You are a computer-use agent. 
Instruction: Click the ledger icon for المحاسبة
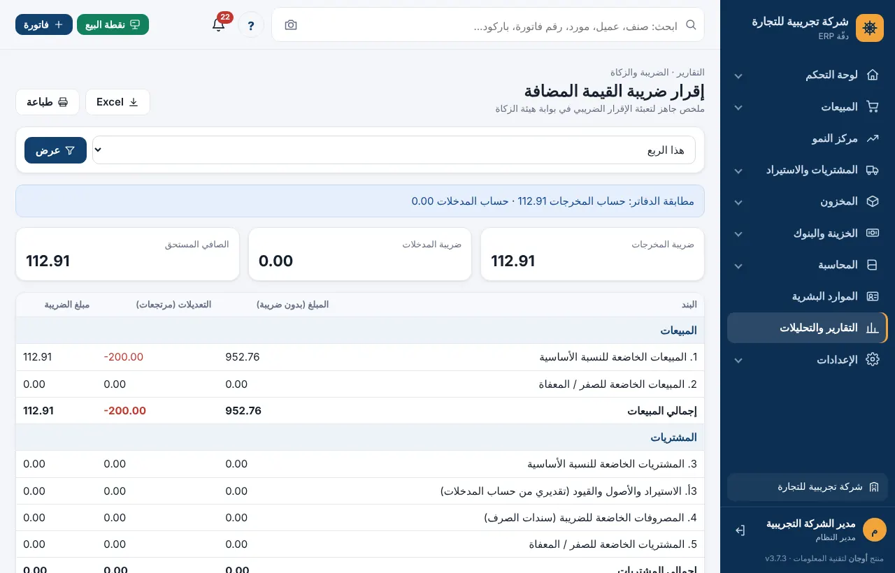pos(872,265)
